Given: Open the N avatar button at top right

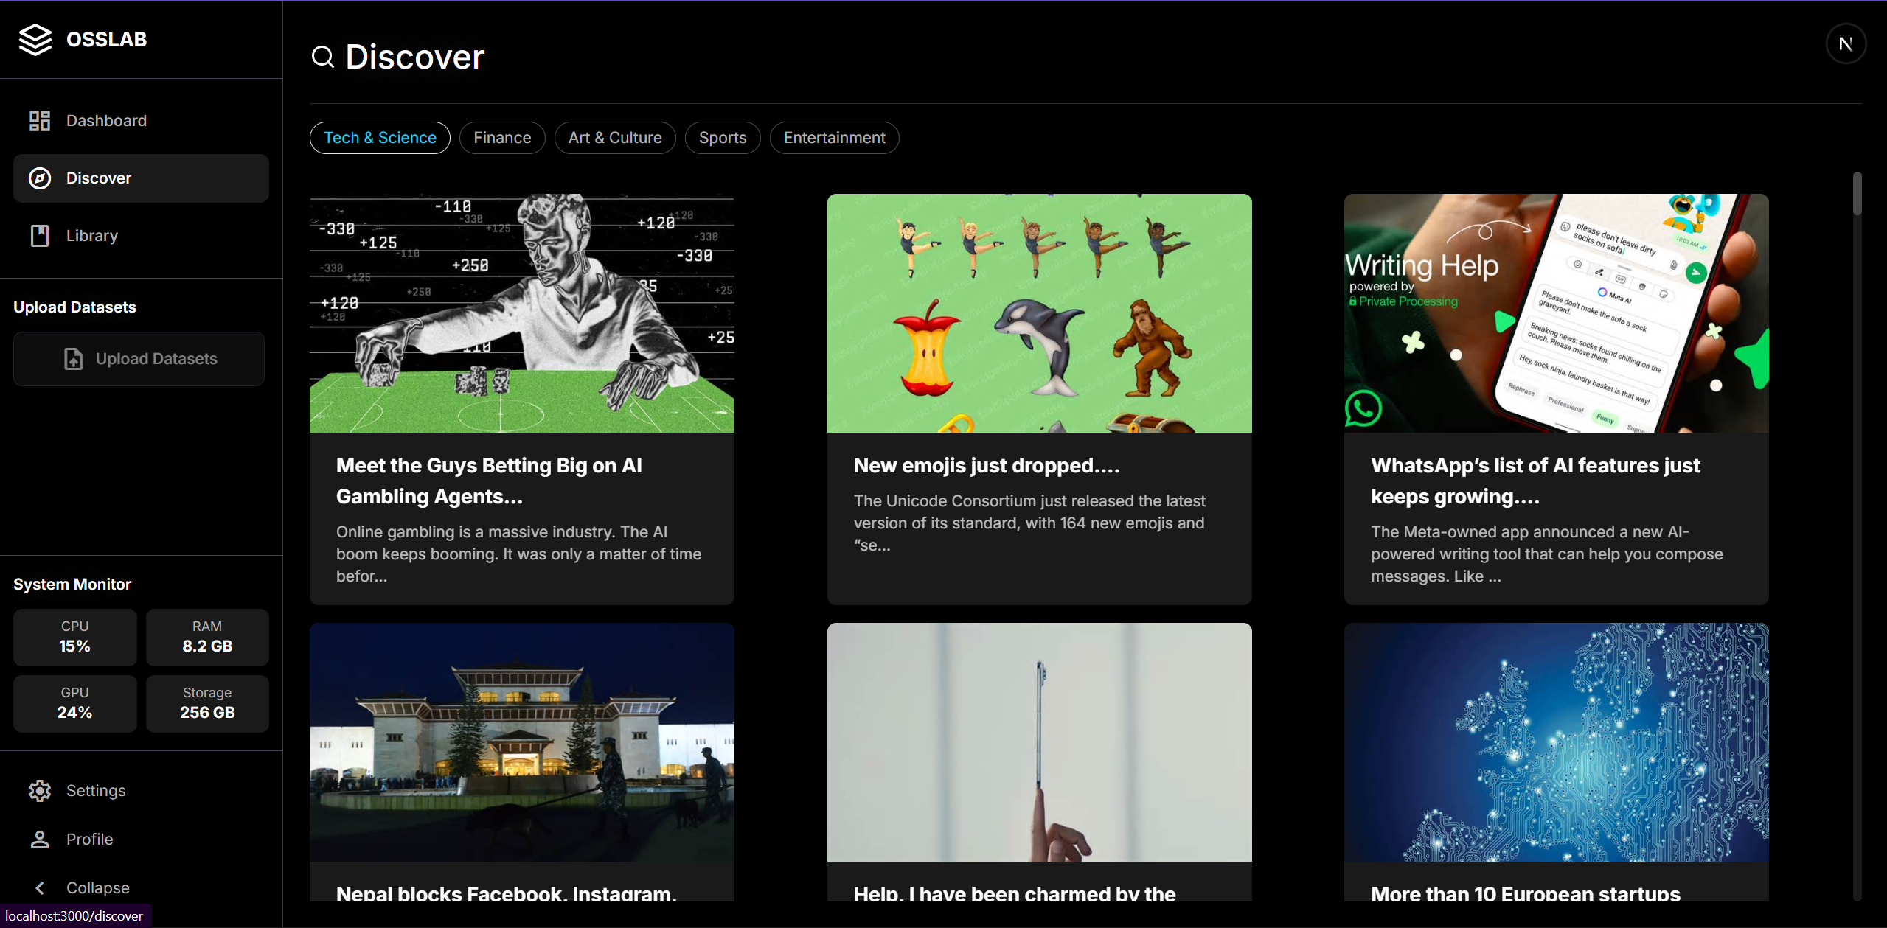Looking at the screenshot, I should (x=1845, y=44).
